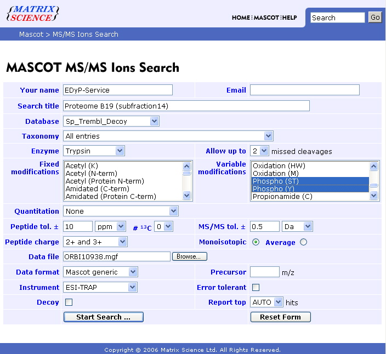Click Browse to choose data file
This screenshot has width=386, height=354.
pos(190,256)
